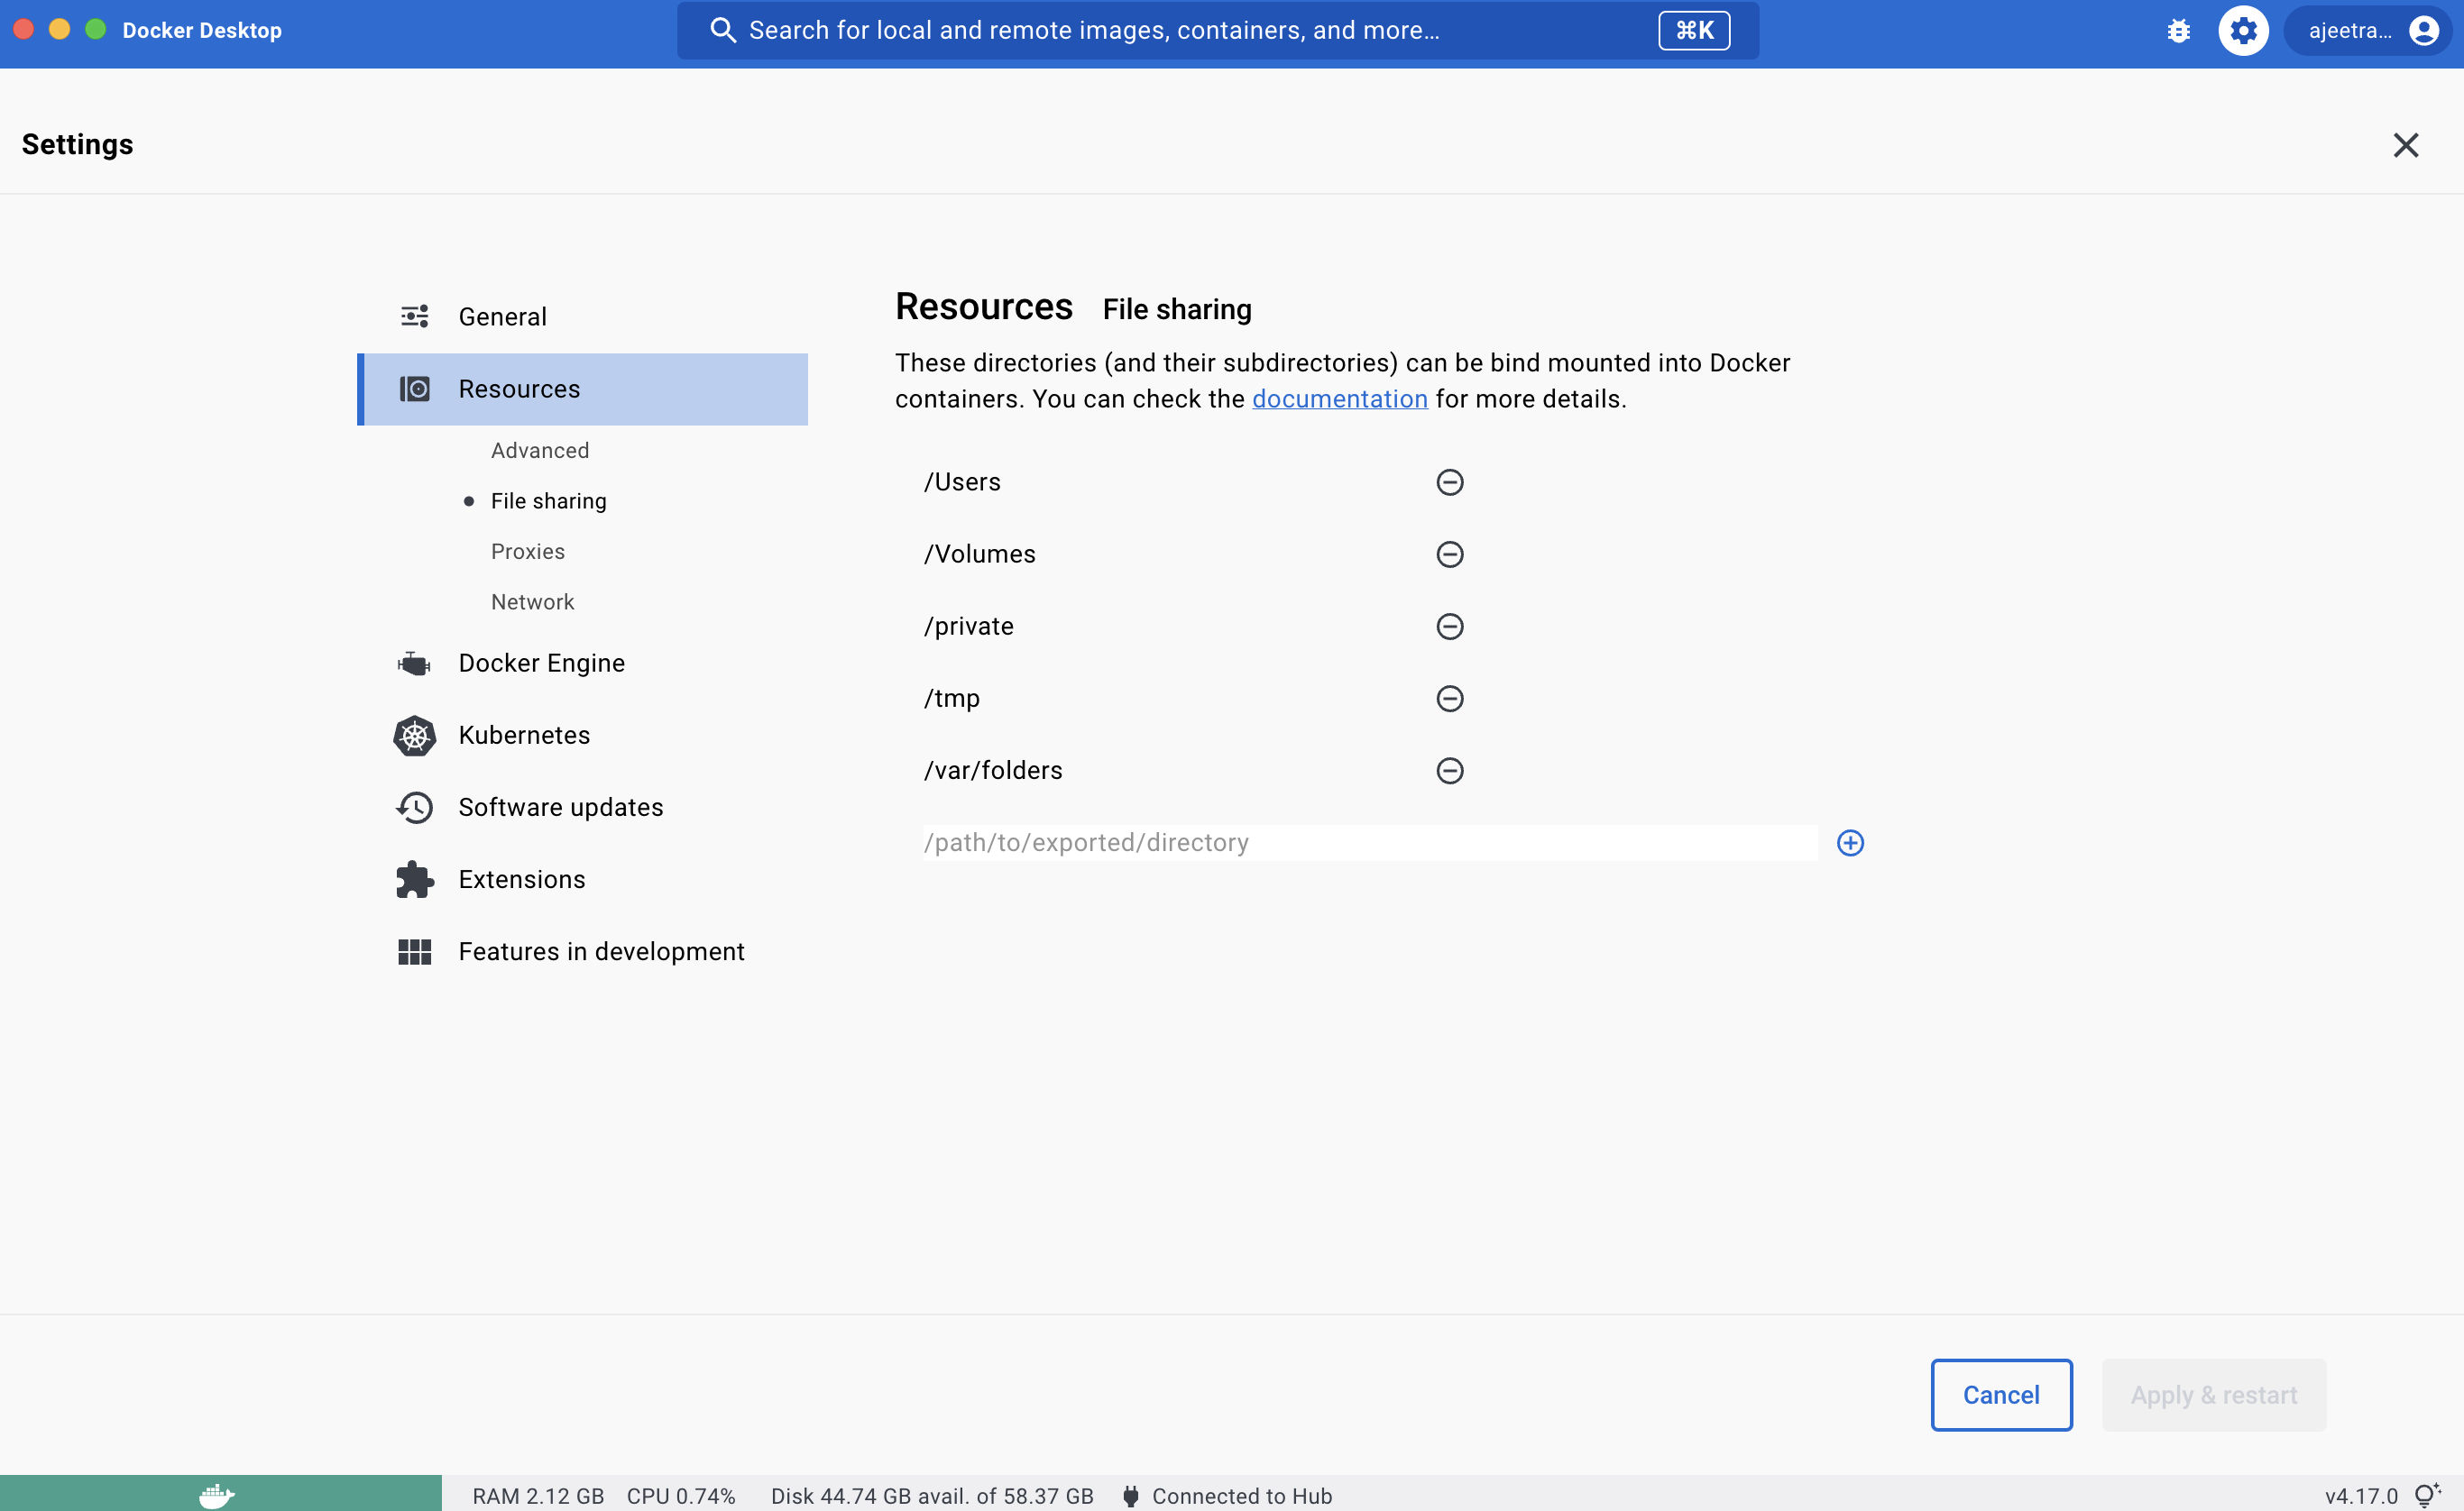
Task: Click the Docker Desktop title
Action: pos(202,31)
